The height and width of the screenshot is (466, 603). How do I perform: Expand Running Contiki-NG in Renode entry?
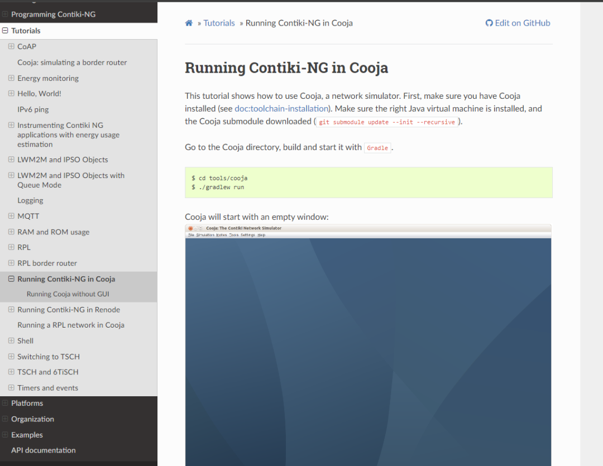coord(11,309)
